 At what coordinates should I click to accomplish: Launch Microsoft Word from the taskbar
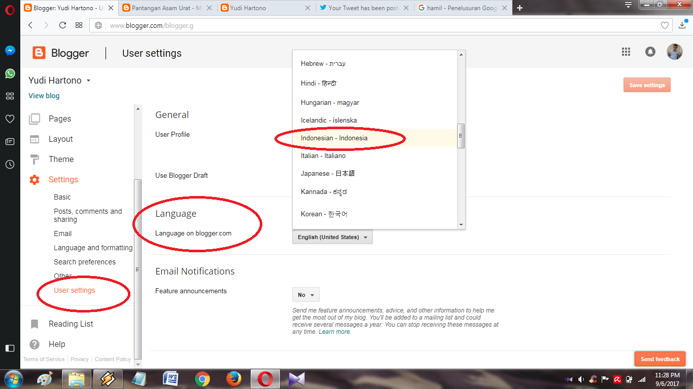point(171,379)
